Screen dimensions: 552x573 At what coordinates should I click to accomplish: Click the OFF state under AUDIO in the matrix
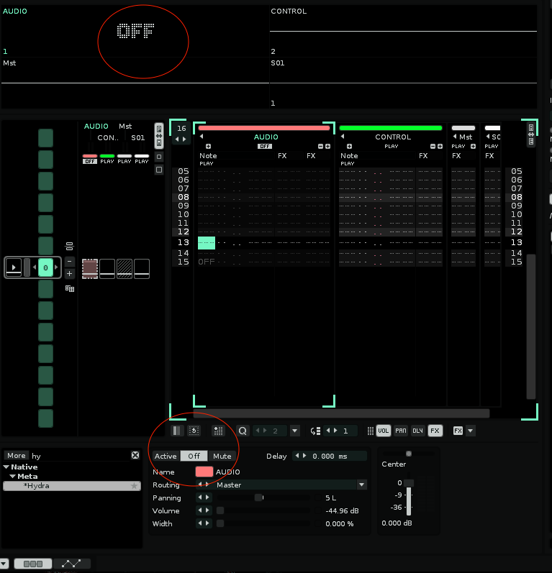[x=90, y=161]
